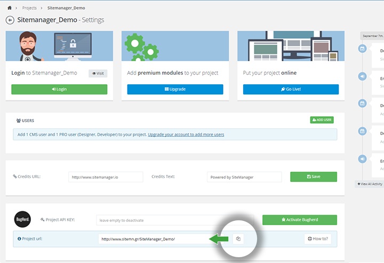384x263 pixels.
Task: Click Sitemanager_Demo breadcrumb item
Action: pos(66,8)
